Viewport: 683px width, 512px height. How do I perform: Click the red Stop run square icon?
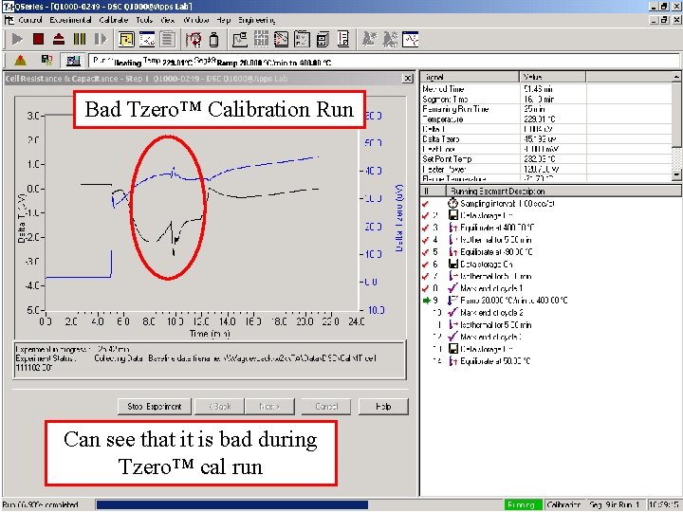pos(38,39)
